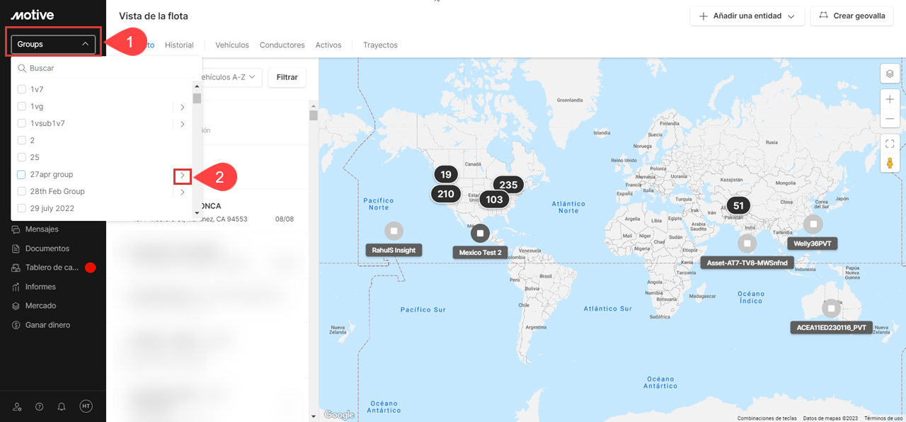Collapse the Groups dropdown
This screenshot has height=422, width=906.
[x=53, y=44]
